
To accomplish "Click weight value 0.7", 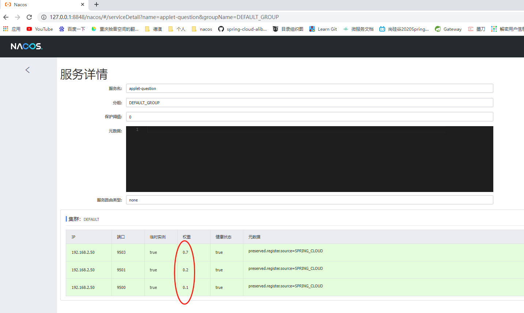I will coord(186,252).
